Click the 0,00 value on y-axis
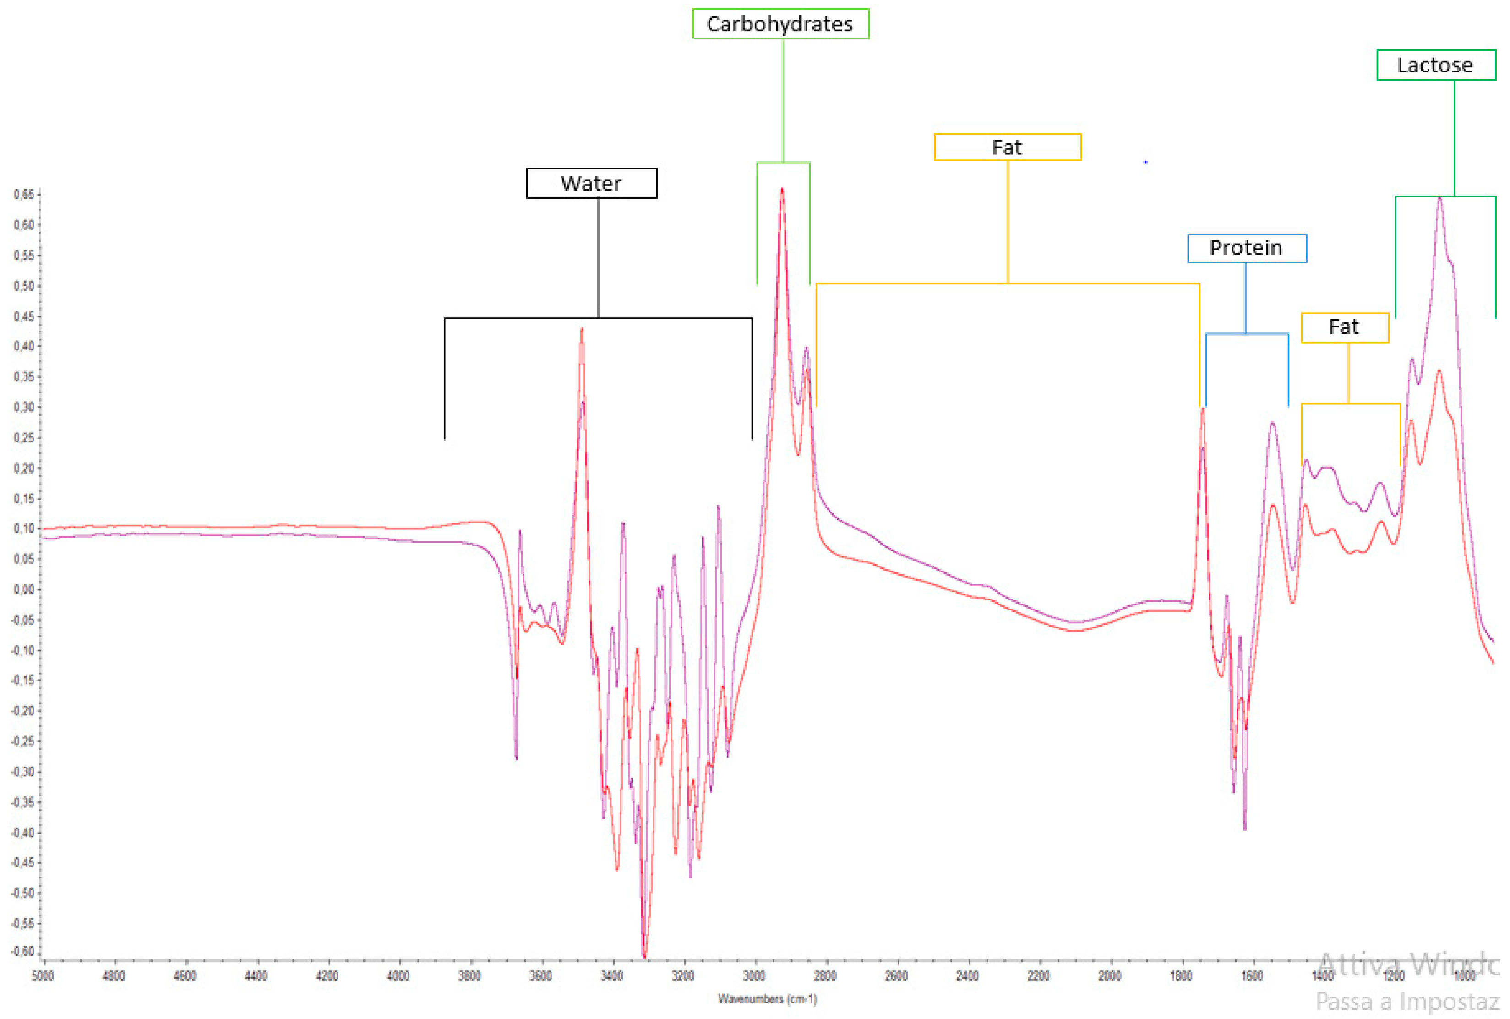 pos(24,589)
